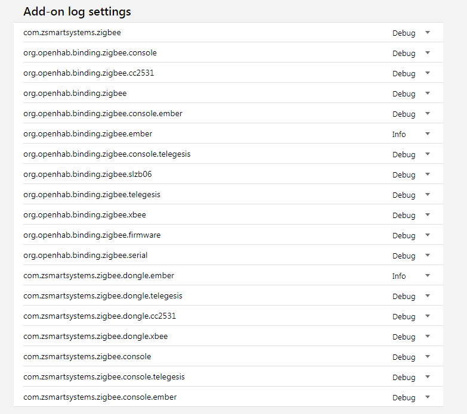The image size is (467, 414).
Task: Change log level of org.openhab.binding.zigbee
Action: click(411, 94)
